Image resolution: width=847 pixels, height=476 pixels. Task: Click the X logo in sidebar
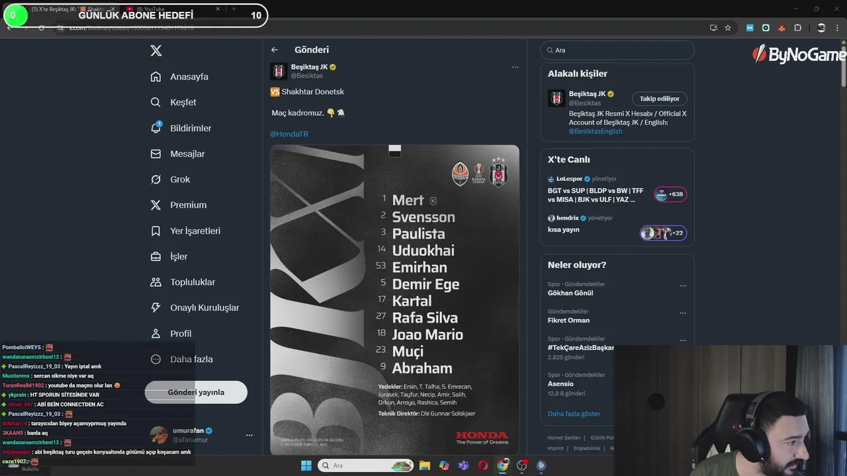pyautogui.click(x=156, y=50)
